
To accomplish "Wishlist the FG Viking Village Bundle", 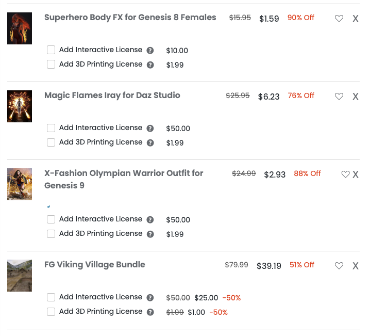I will (x=339, y=266).
